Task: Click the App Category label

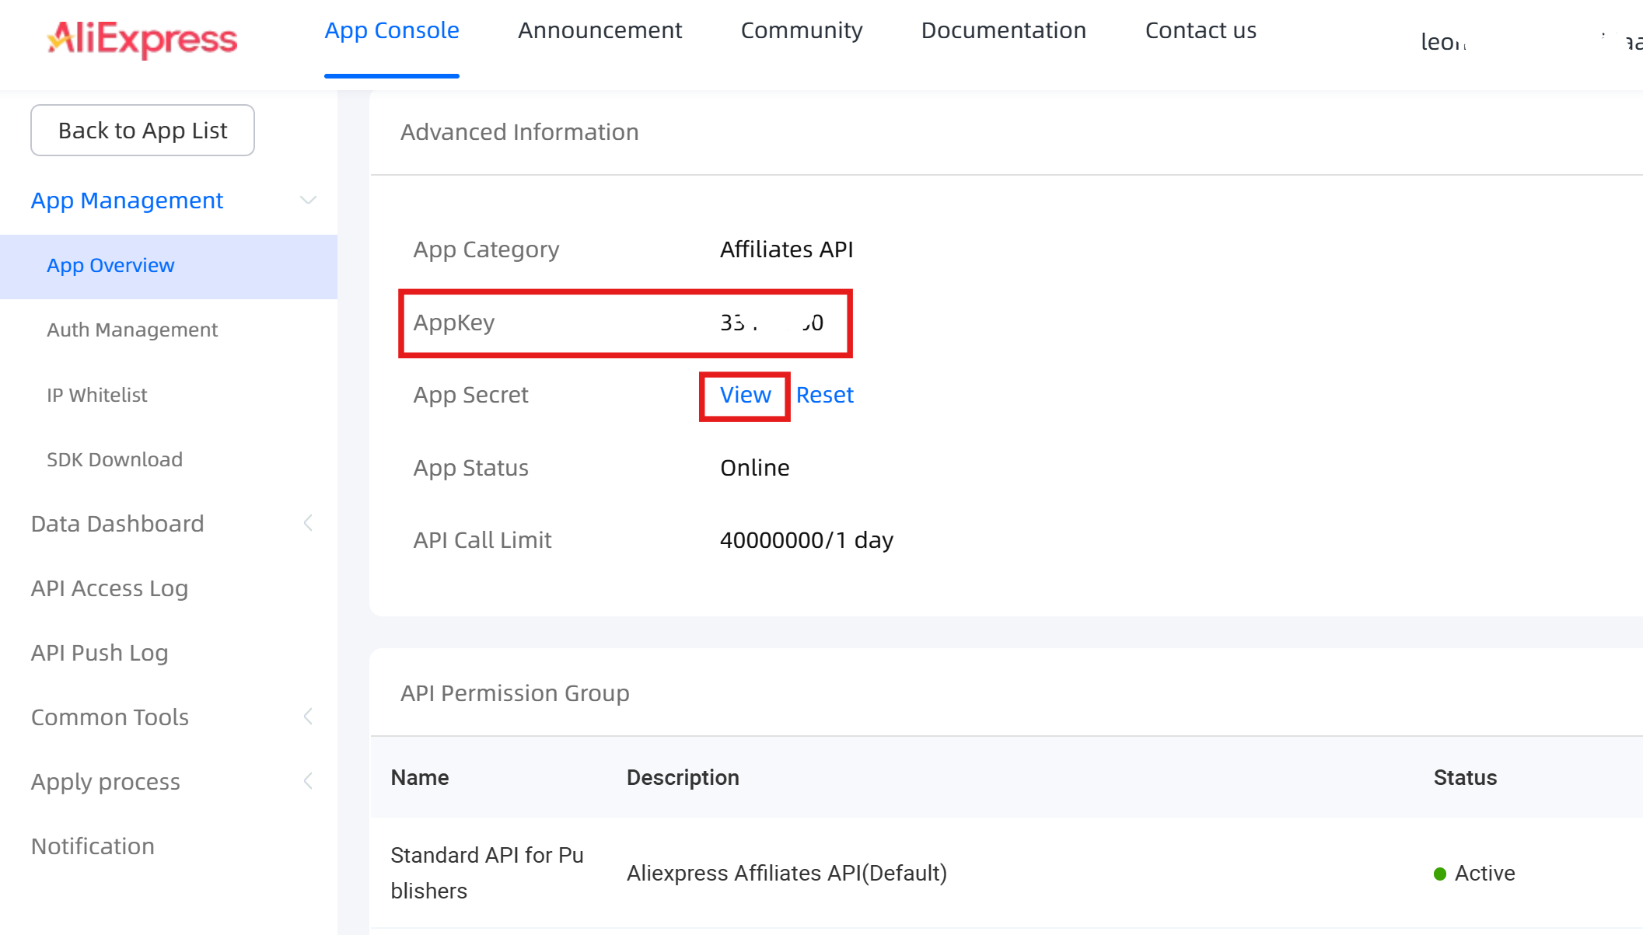Action: [486, 249]
